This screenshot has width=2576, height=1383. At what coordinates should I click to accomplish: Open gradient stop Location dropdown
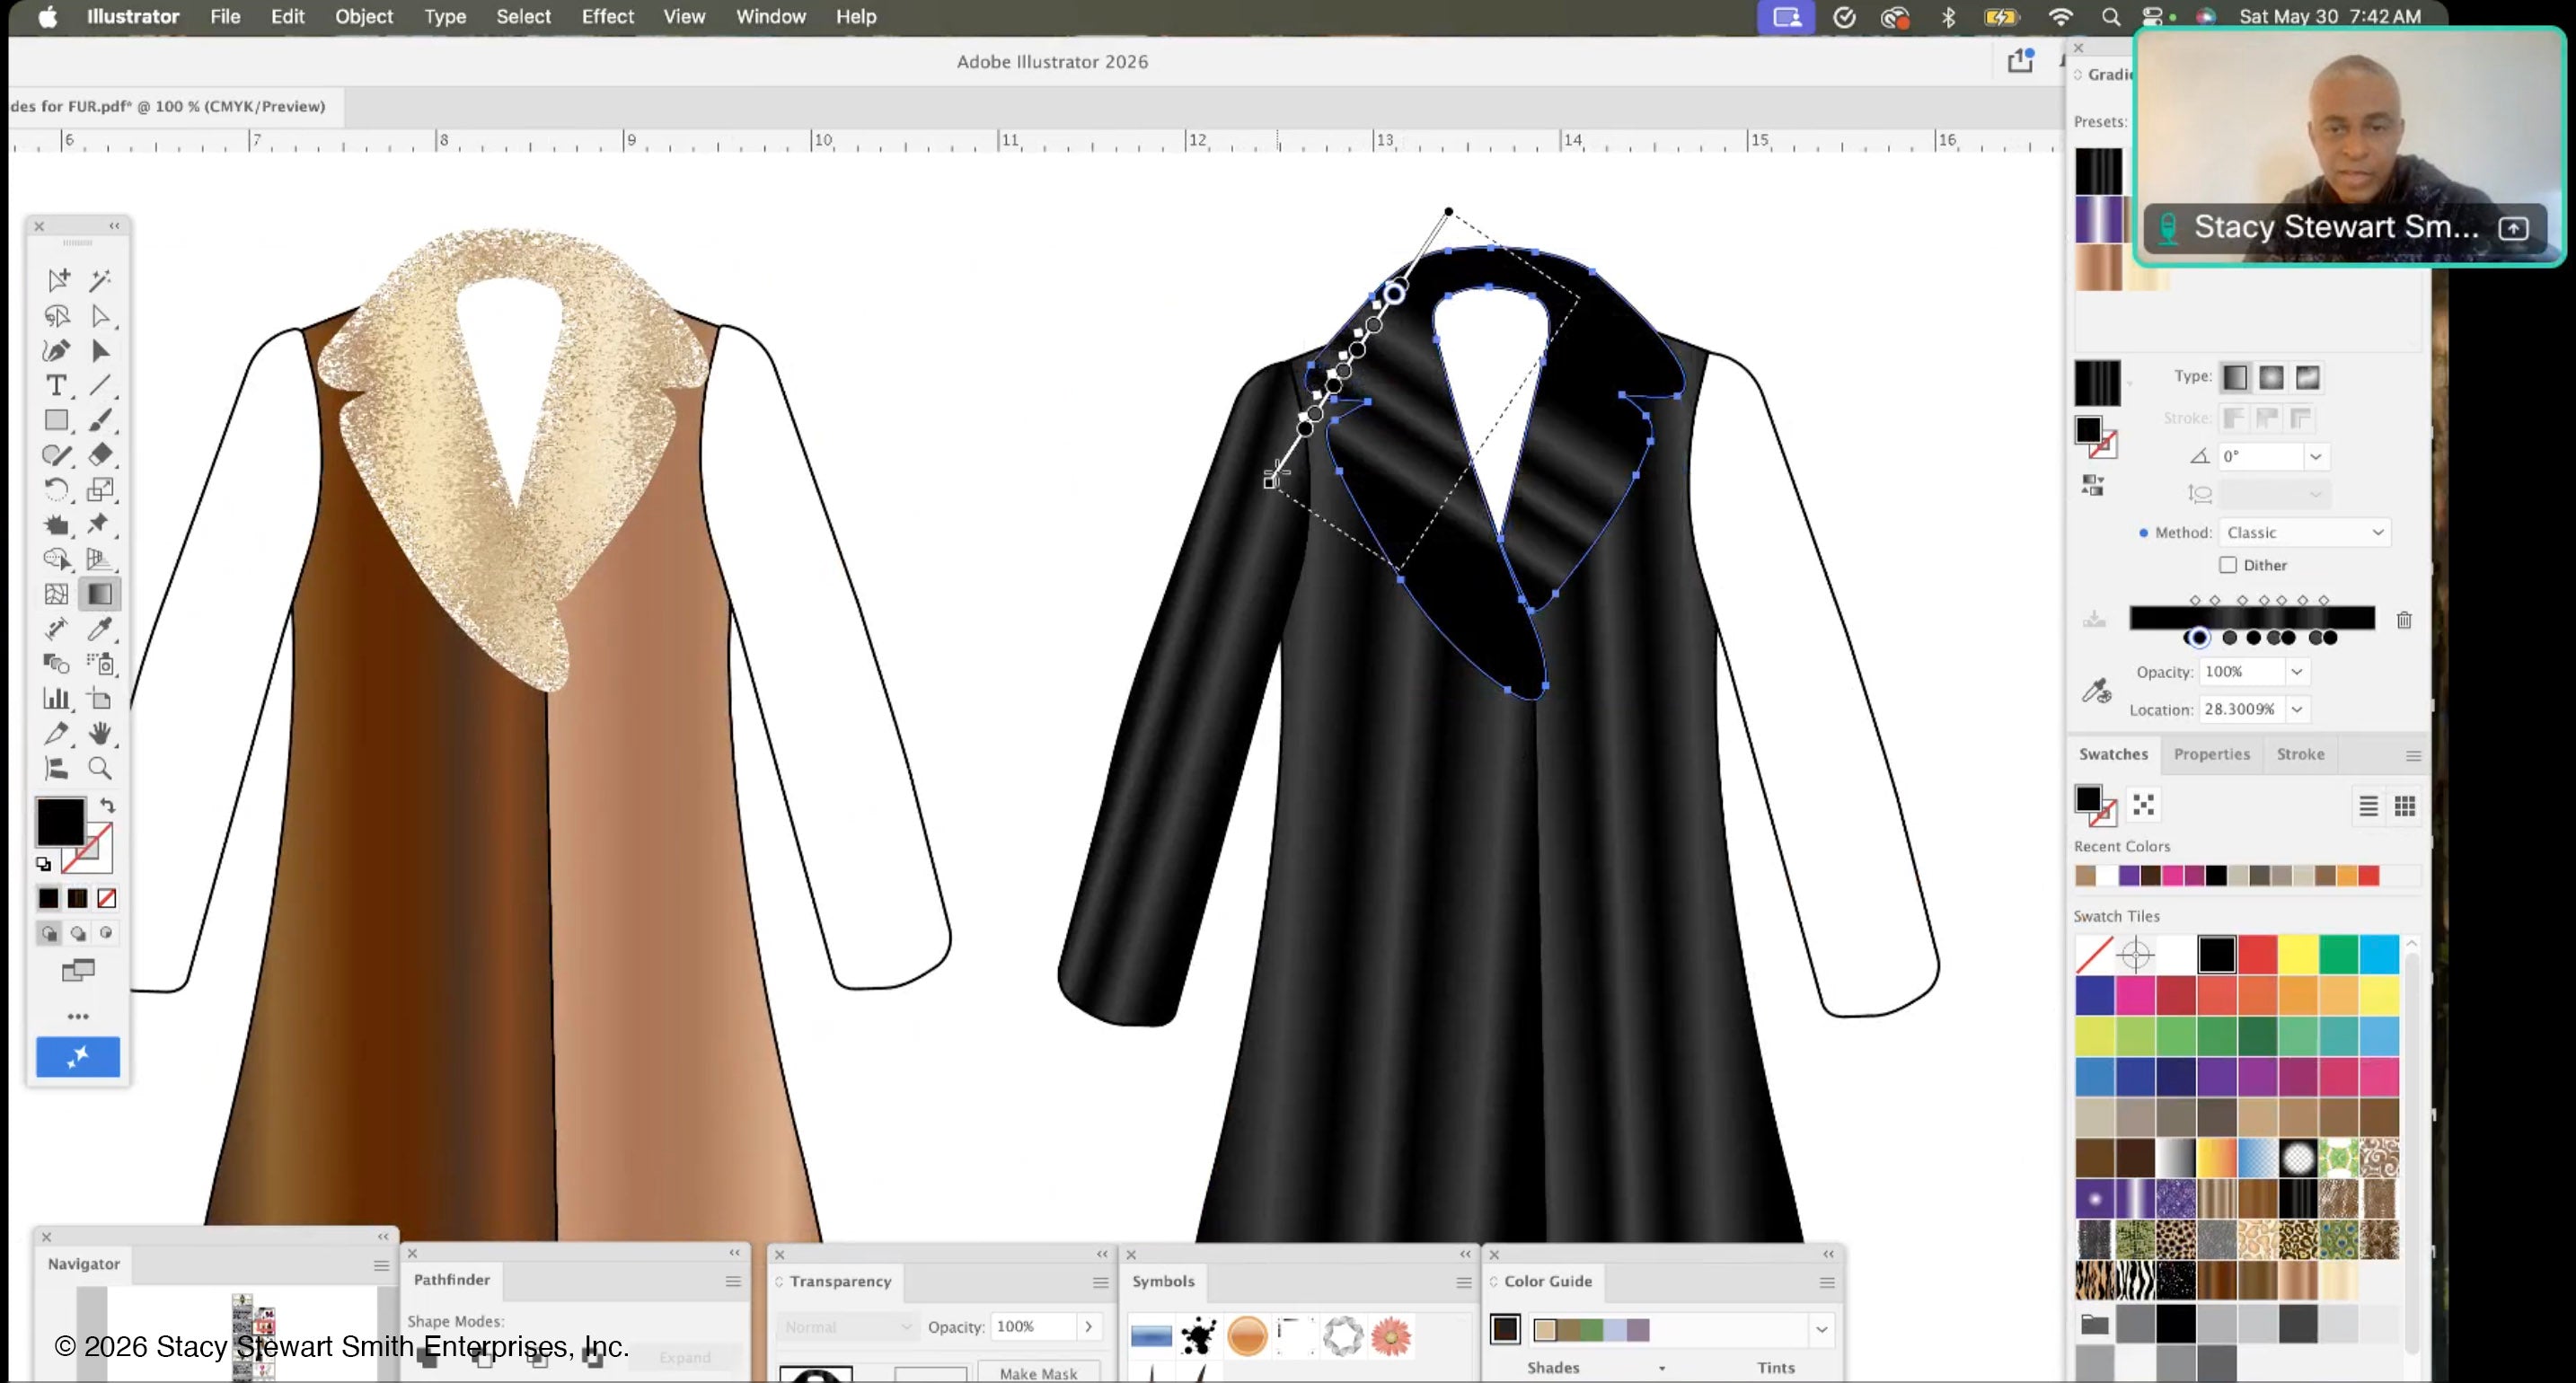click(2297, 709)
